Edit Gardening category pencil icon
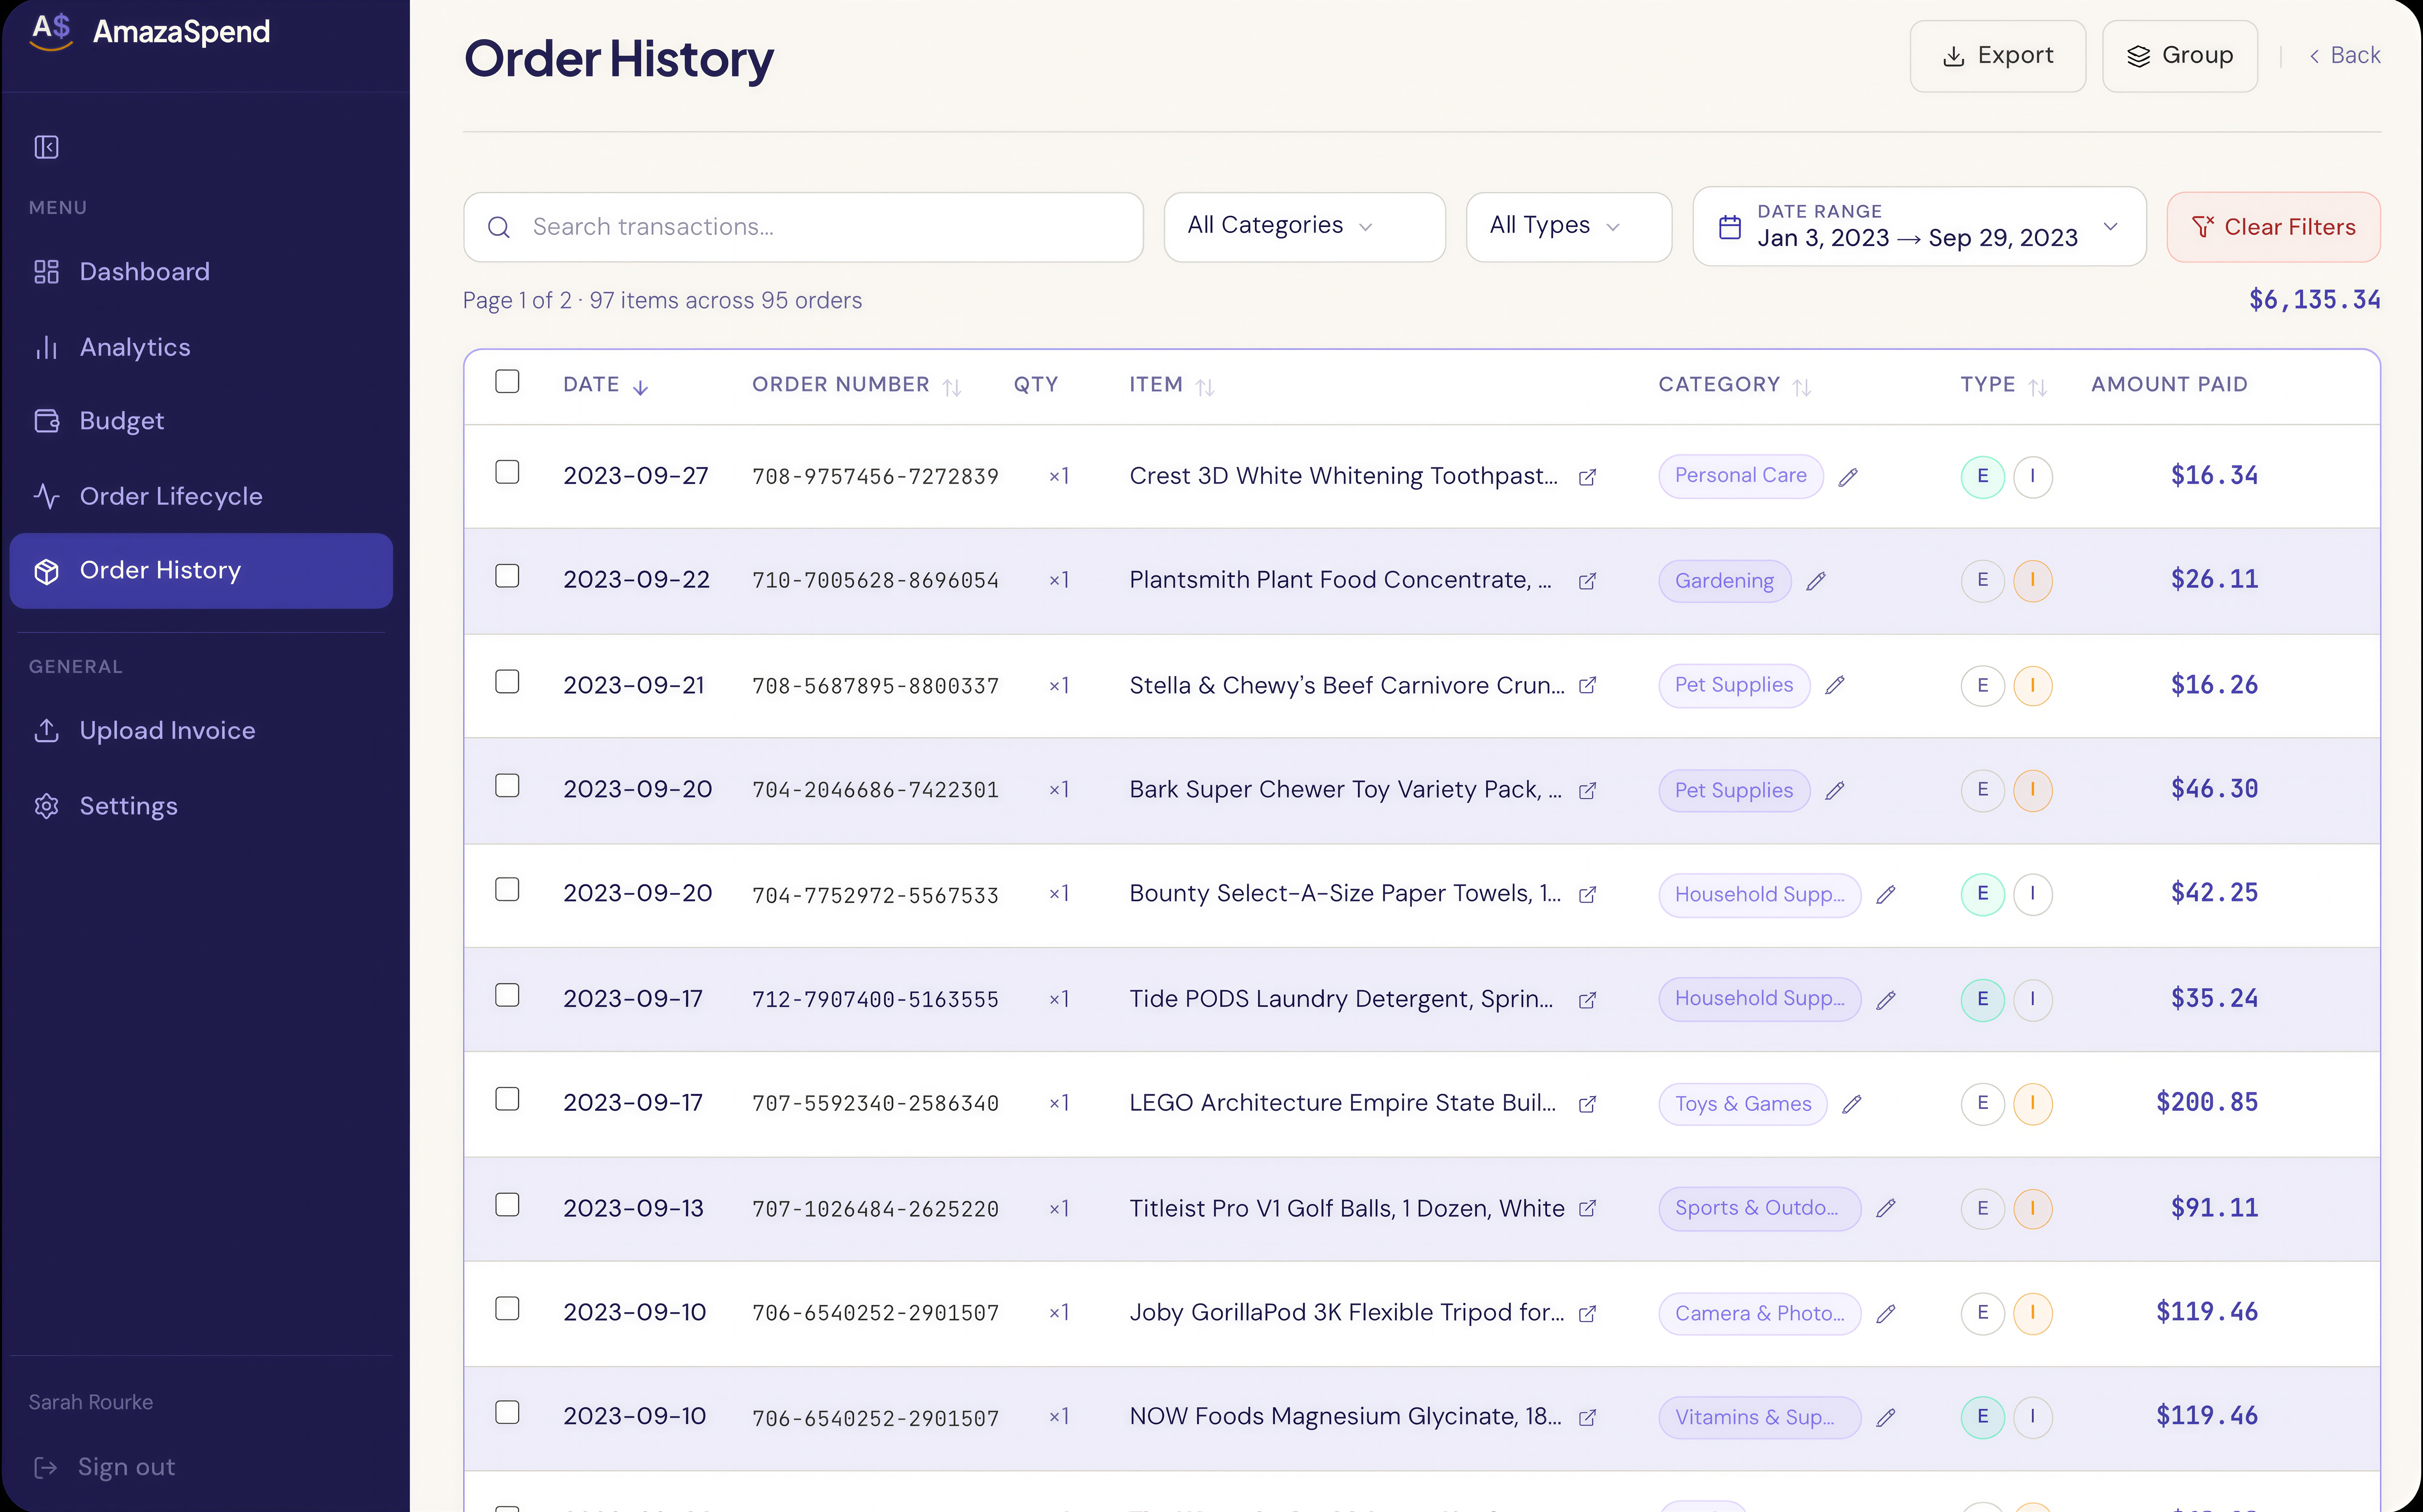The width and height of the screenshot is (2423, 1512). click(1816, 581)
